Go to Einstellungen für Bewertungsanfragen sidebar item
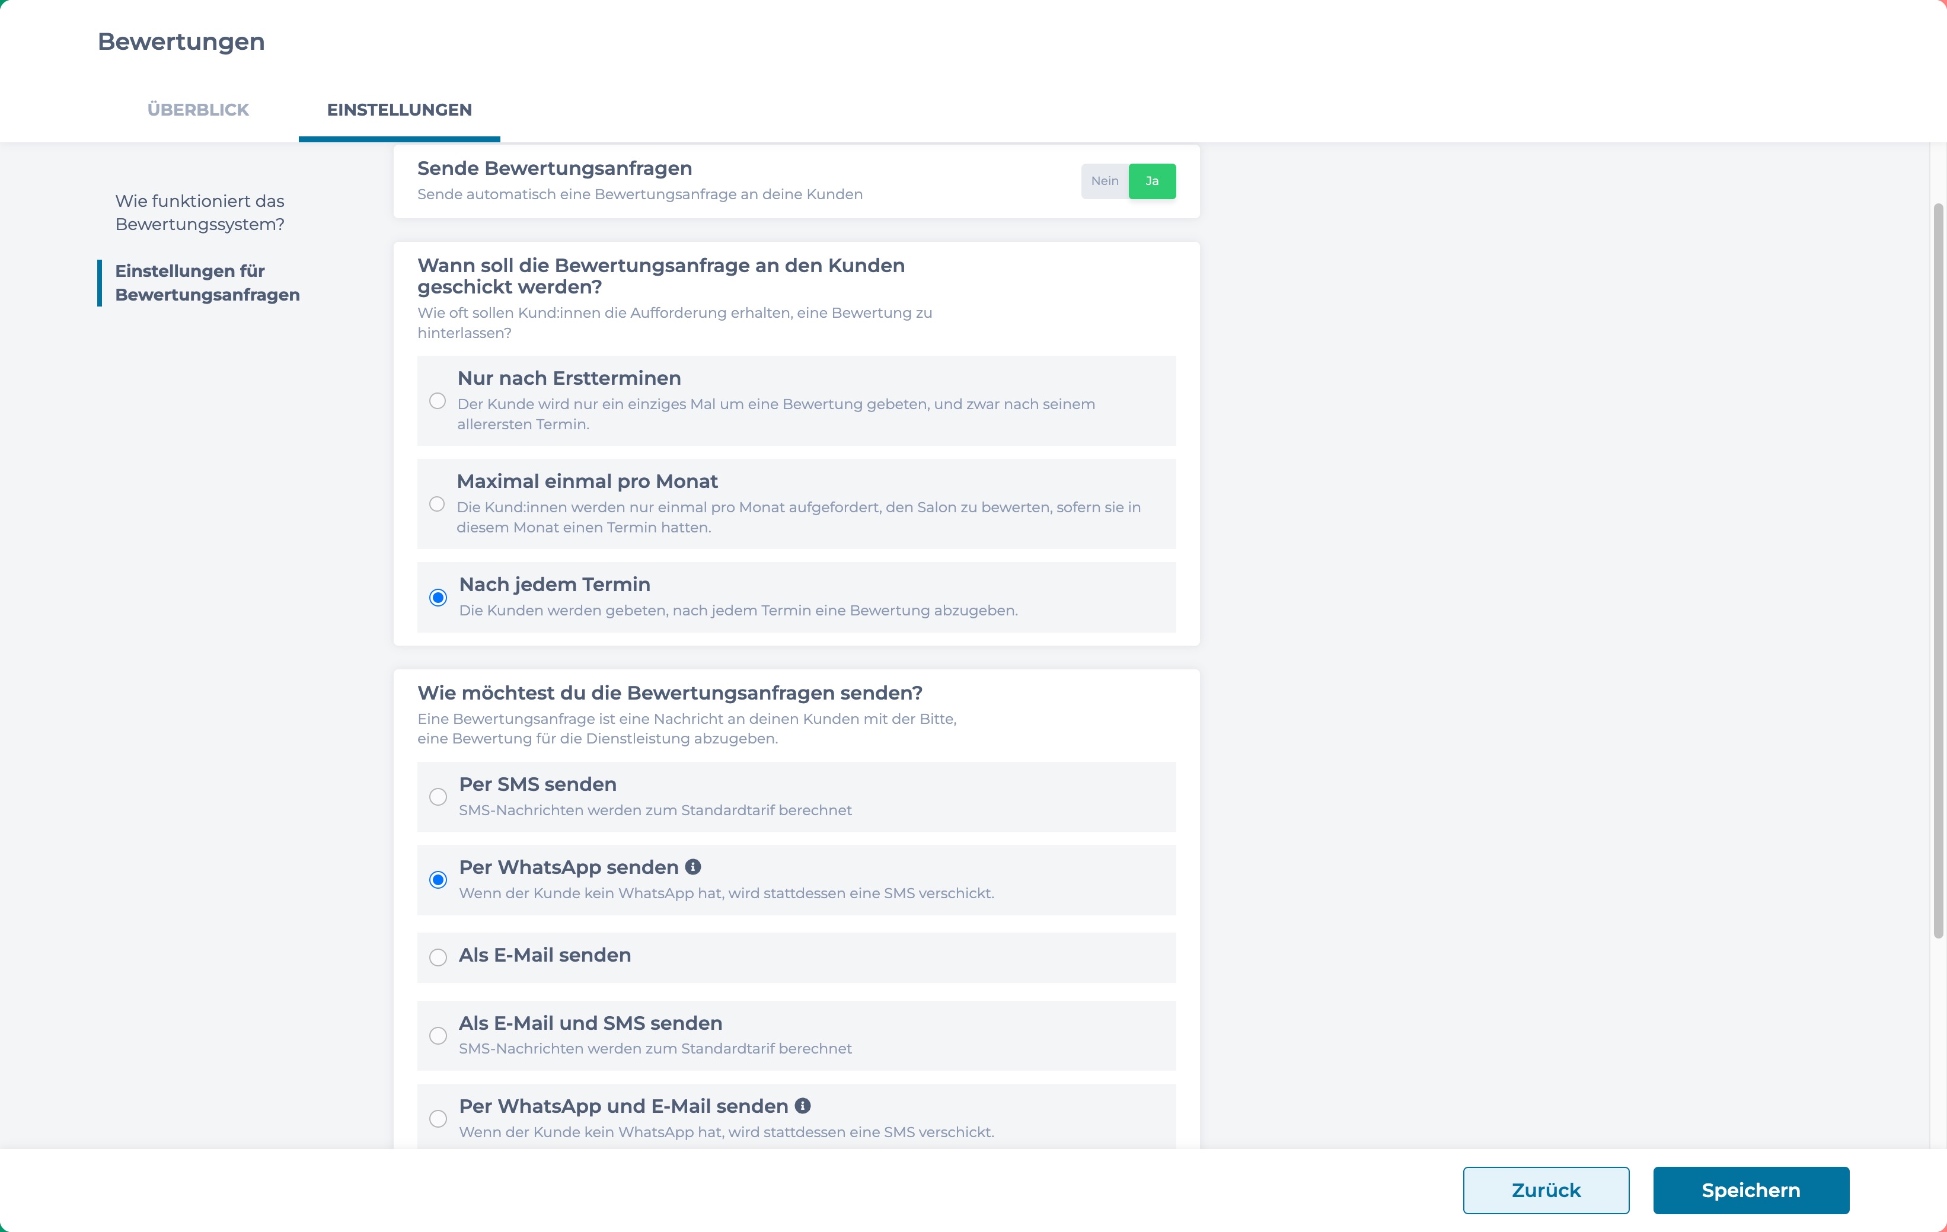The width and height of the screenshot is (1947, 1232). point(208,283)
